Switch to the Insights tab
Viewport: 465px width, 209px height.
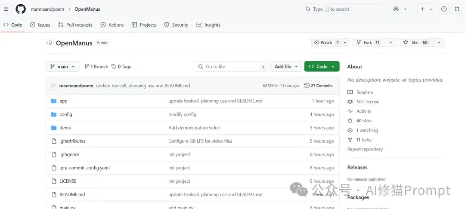click(x=208, y=25)
